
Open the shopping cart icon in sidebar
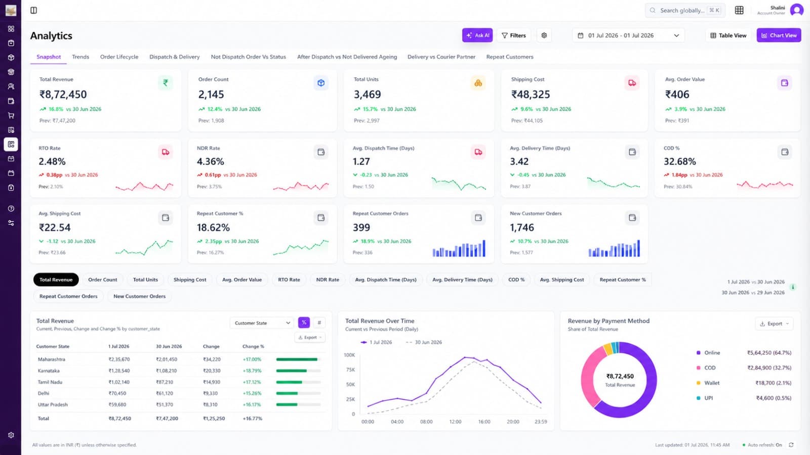(x=11, y=115)
